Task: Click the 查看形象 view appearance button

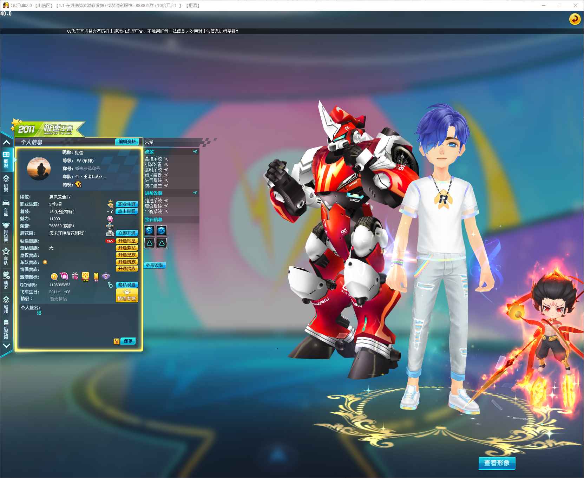Action: 497,463
